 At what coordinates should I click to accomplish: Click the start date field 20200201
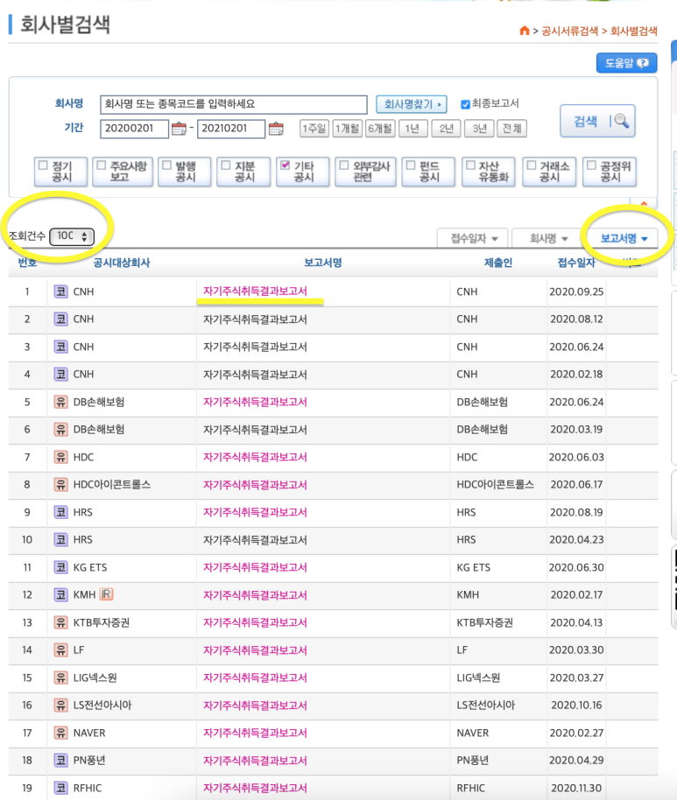point(134,129)
